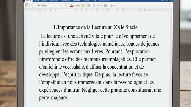Open the size arrow next to the font name box
Image resolution: width=191 pixels, height=107 pixels.
coord(61,6)
